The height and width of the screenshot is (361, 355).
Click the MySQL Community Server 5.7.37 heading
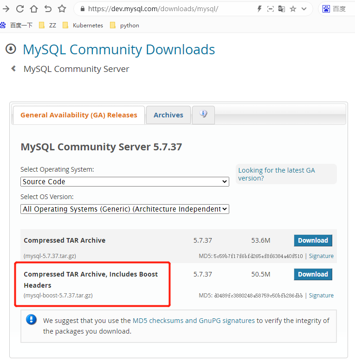coord(101,147)
